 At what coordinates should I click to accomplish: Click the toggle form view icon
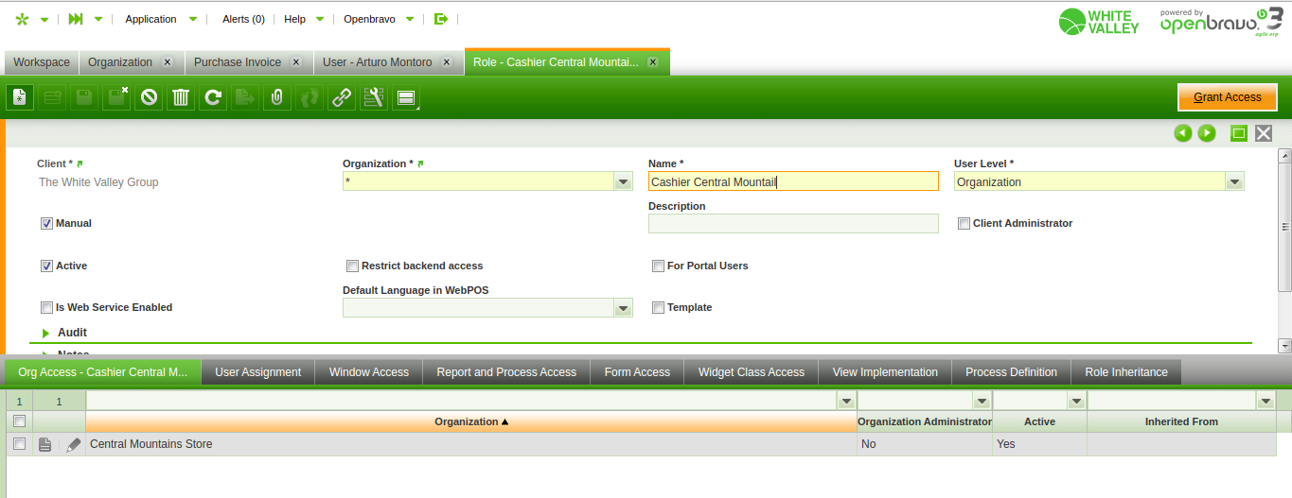406,96
